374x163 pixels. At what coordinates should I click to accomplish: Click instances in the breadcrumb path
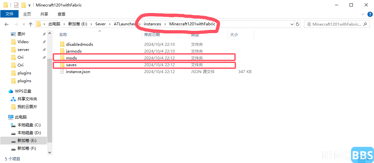tap(152, 24)
